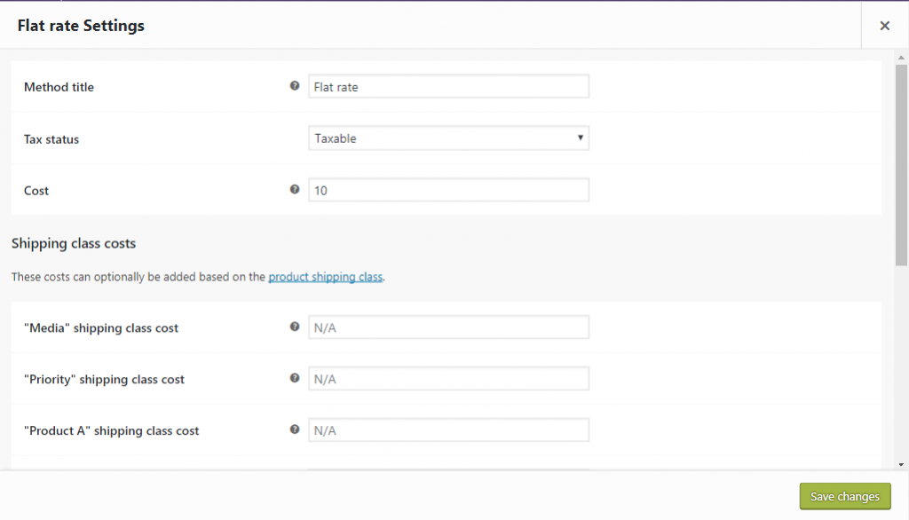Click the scrollbar down arrow
Screen dimensions: 909x520
[x=900, y=465]
